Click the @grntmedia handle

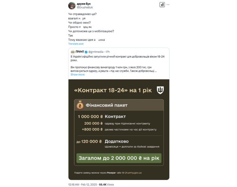(96, 52)
